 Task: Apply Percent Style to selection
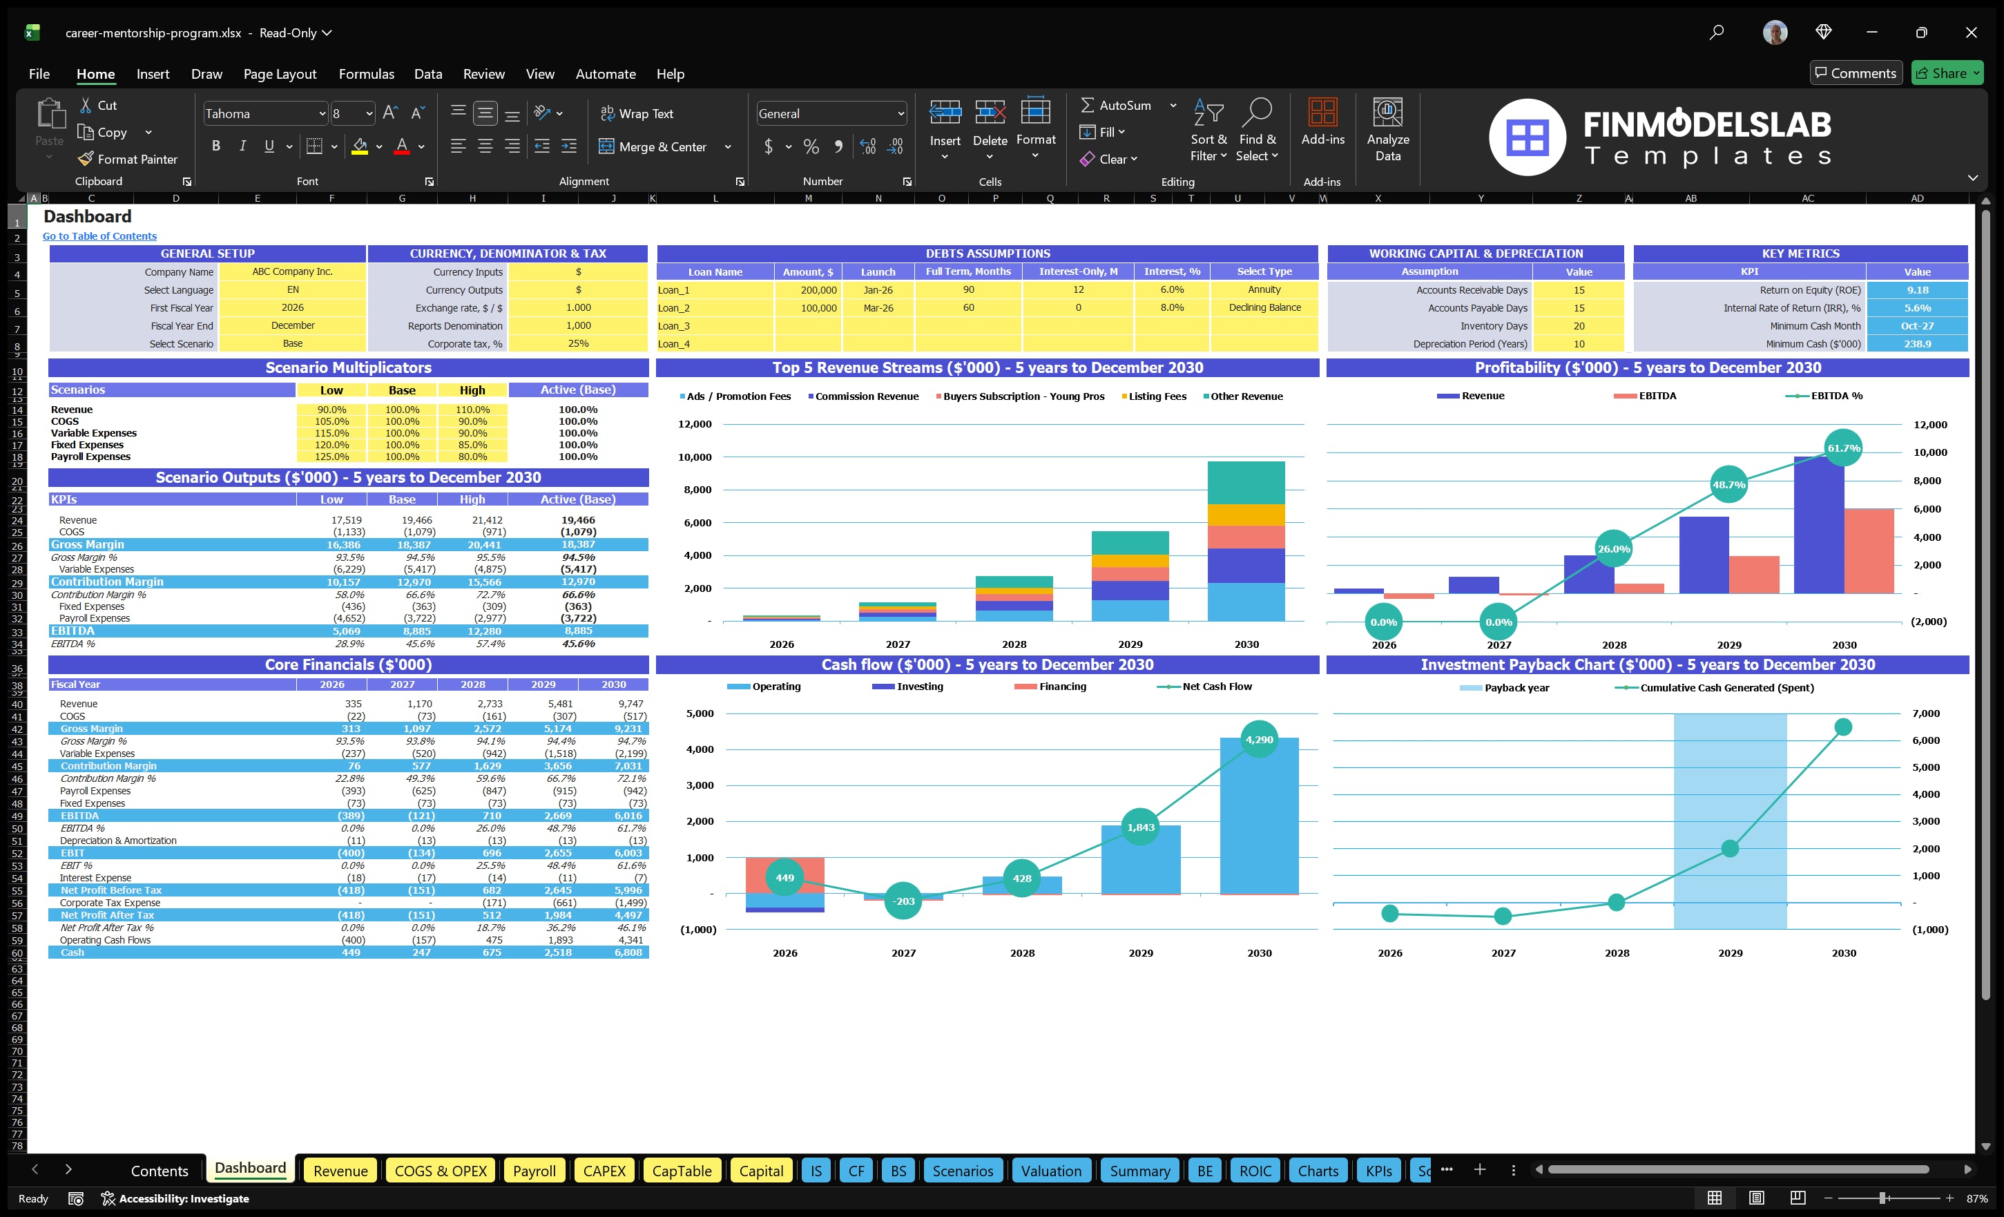point(811,147)
